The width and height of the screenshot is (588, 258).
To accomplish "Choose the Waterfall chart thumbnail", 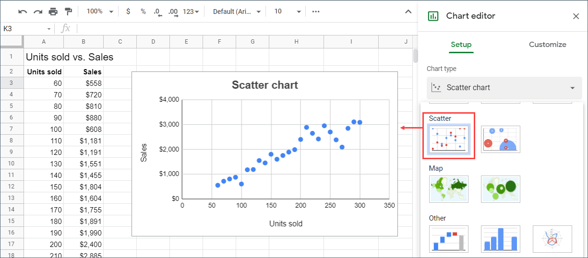I will (448, 239).
